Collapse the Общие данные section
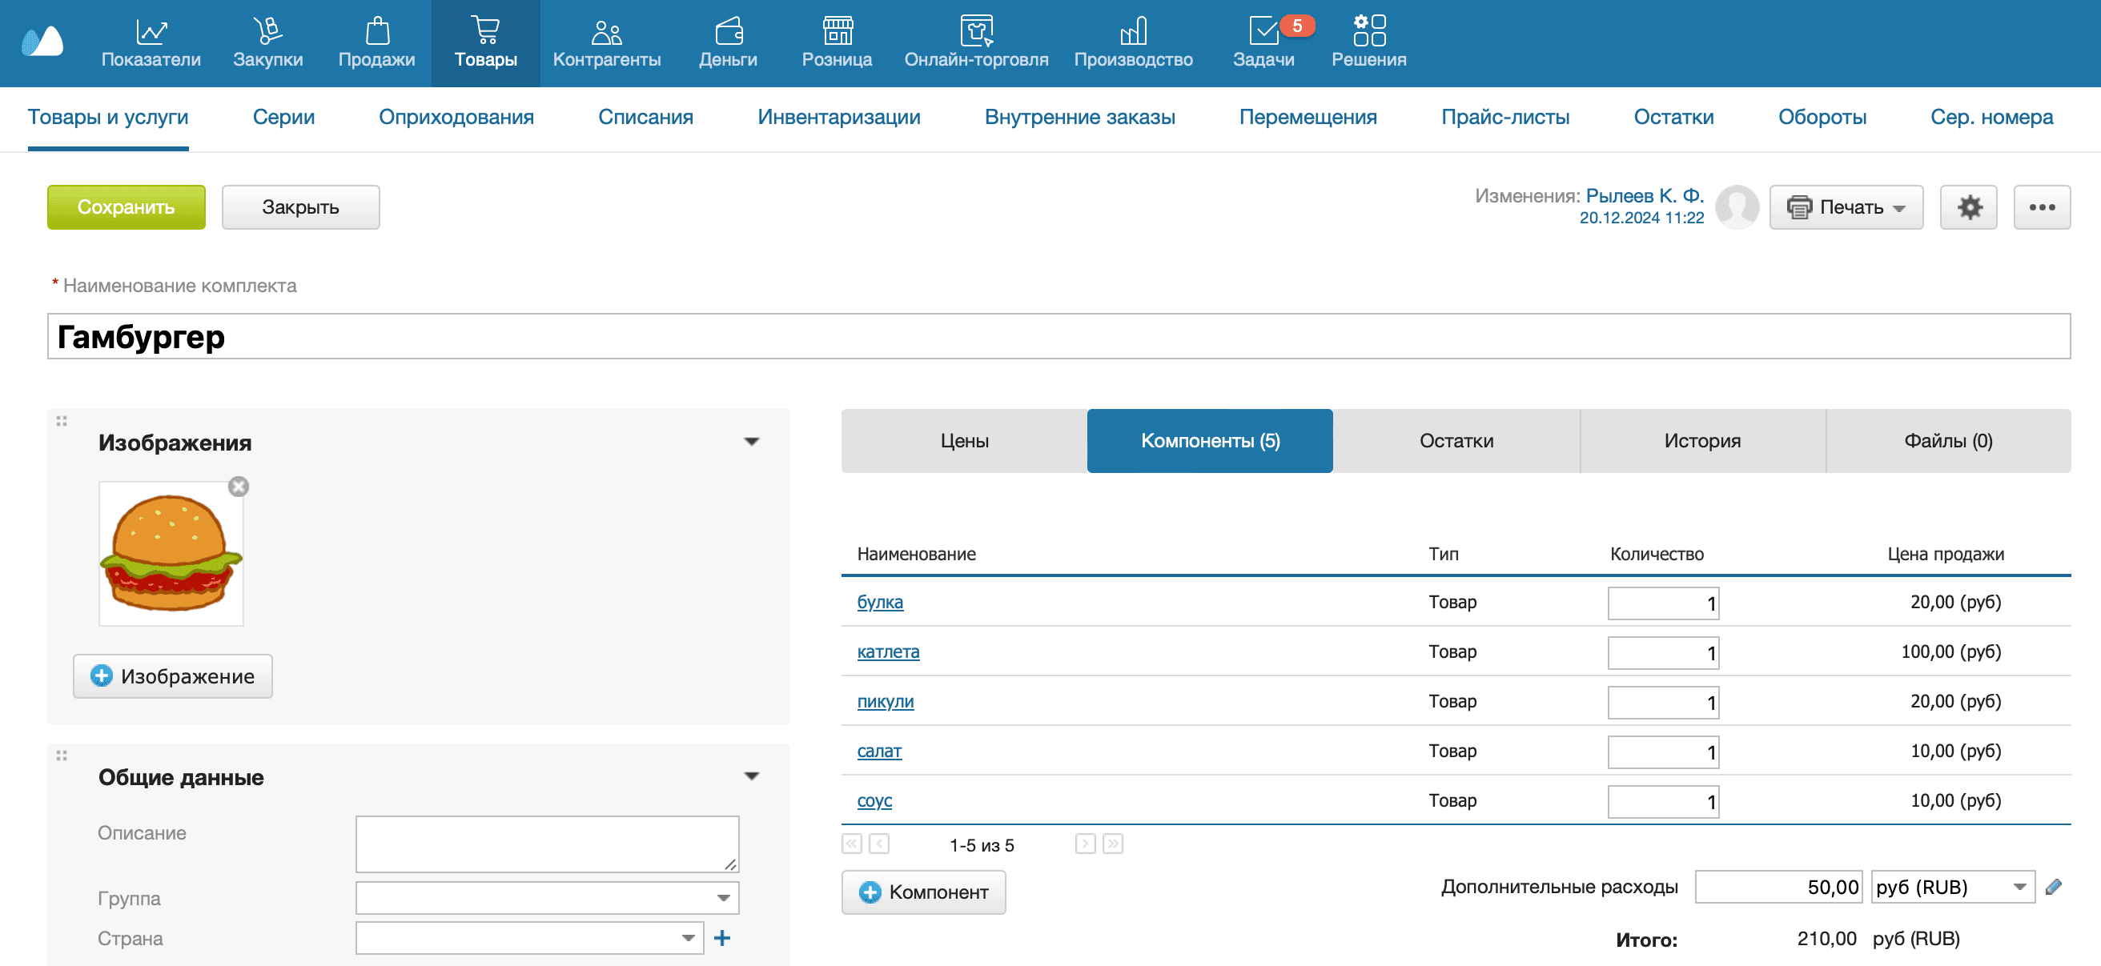 tap(751, 776)
